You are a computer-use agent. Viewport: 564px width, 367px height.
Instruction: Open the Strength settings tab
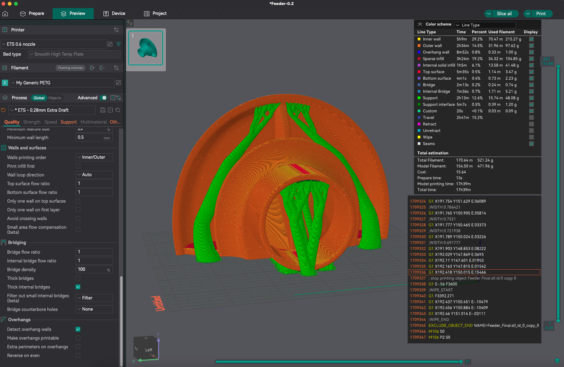pos(32,122)
